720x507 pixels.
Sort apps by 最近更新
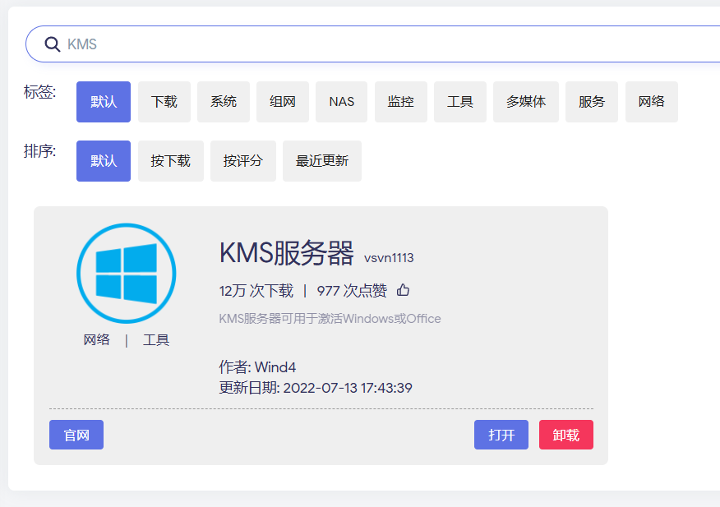click(x=322, y=161)
